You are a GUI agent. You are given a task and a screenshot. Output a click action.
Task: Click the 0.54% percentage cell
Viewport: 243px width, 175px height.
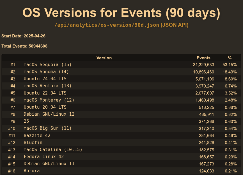point(231,129)
